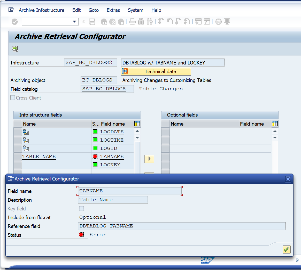301x270 pixels.
Task: Click the BC_DBLOGS archiving object link
Action: [x=97, y=80]
